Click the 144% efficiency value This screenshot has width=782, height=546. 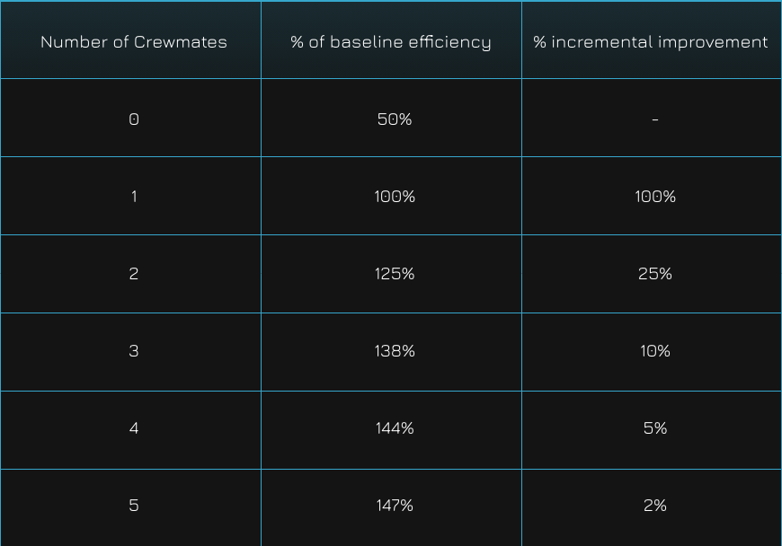click(395, 428)
